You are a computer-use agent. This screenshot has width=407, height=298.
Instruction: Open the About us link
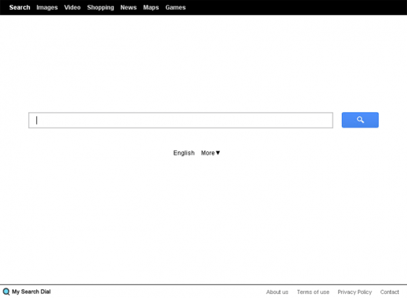coord(277,292)
